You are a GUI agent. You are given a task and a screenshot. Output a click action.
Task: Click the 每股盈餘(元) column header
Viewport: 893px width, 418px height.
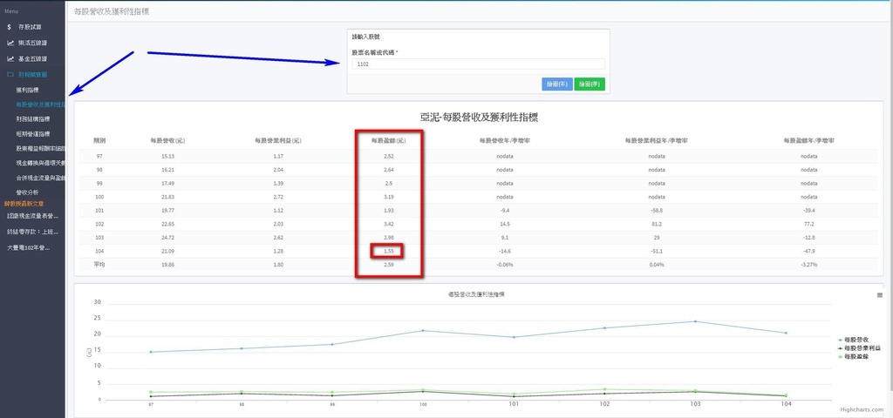tap(388, 140)
